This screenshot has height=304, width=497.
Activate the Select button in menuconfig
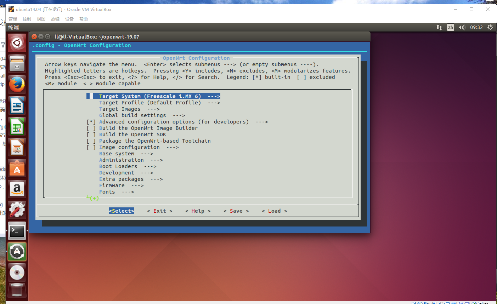coord(122,211)
